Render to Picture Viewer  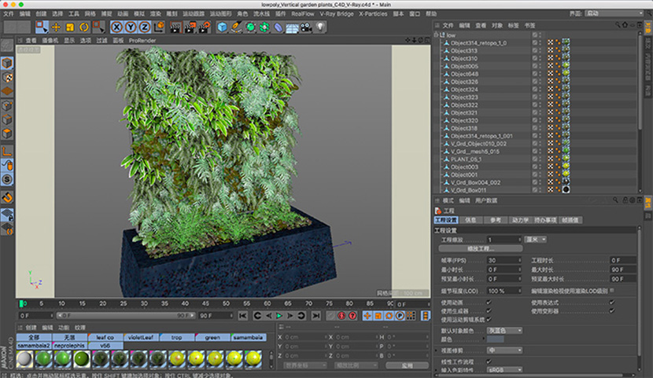190,28
